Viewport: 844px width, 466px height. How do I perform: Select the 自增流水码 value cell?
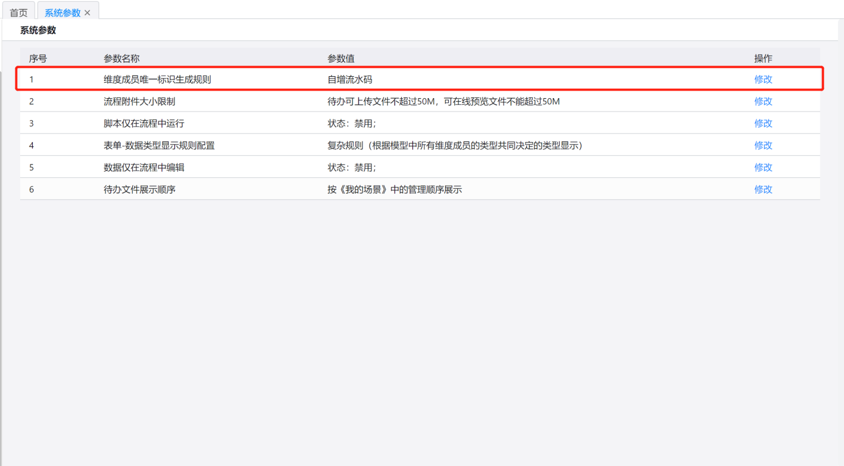[350, 79]
